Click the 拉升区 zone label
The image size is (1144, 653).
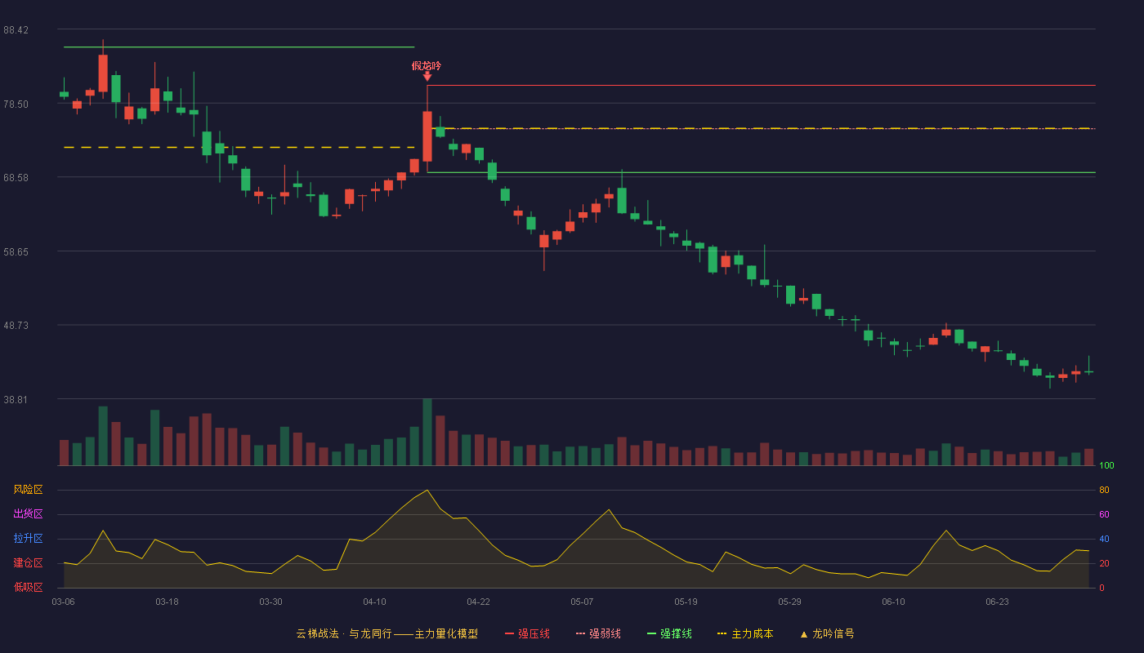pos(28,539)
